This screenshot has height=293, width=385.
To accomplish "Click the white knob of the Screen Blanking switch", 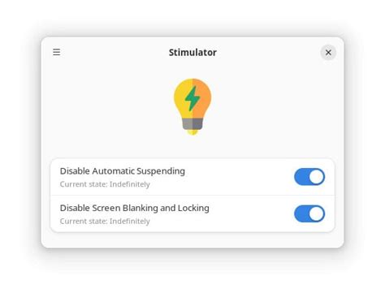I will tap(317, 213).
